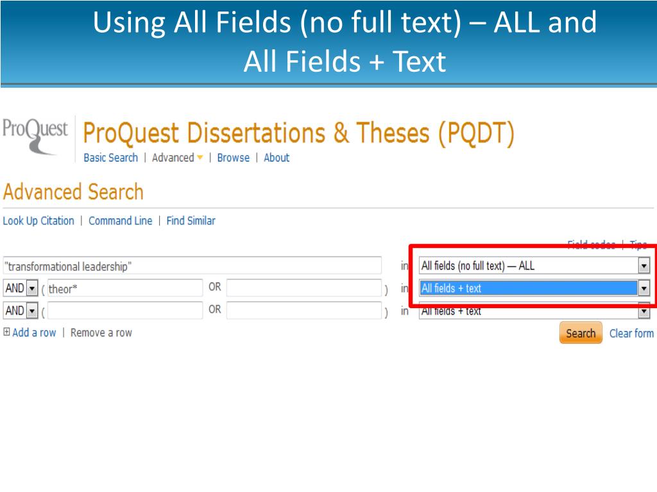
Task: Click the field containing theor*
Action: 125,288
